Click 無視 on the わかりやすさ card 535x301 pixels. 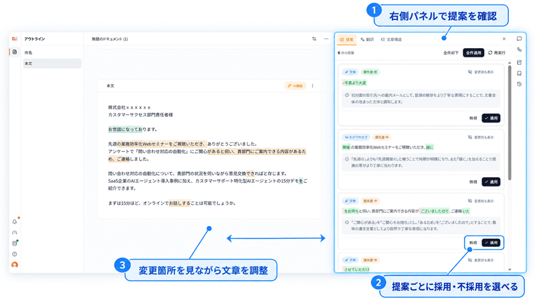473,182
